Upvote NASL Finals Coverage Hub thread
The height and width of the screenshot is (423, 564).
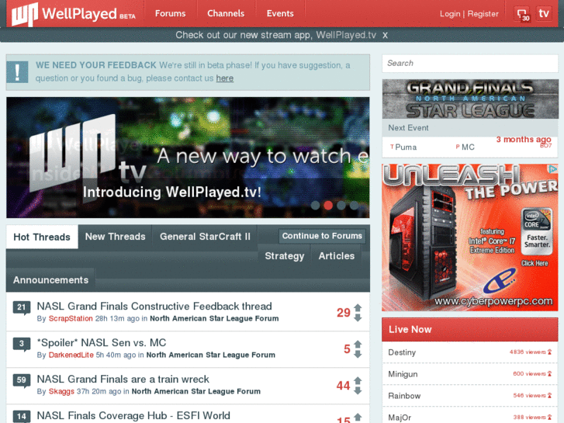[x=358, y=417]
